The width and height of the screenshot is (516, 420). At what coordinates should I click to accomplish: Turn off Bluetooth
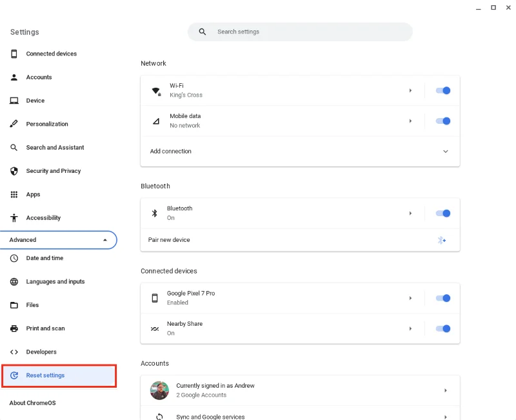[443, 213]
